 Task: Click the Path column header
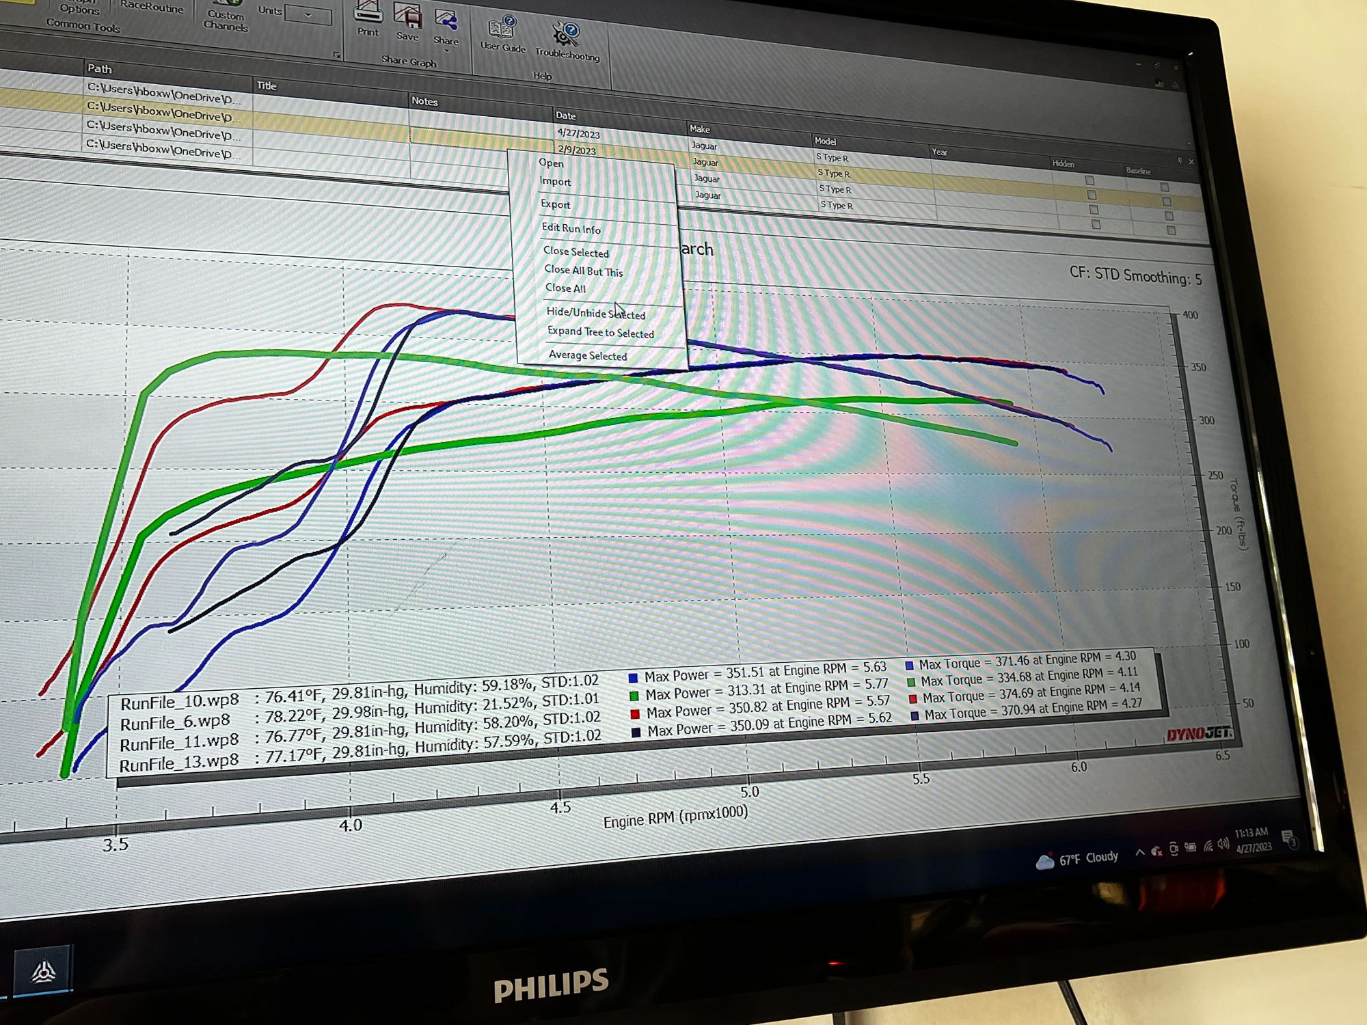point(100,68)
